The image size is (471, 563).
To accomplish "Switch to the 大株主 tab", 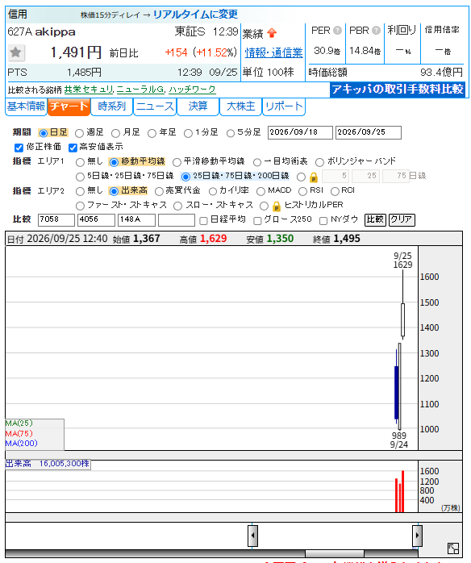I will coord(240,106).
